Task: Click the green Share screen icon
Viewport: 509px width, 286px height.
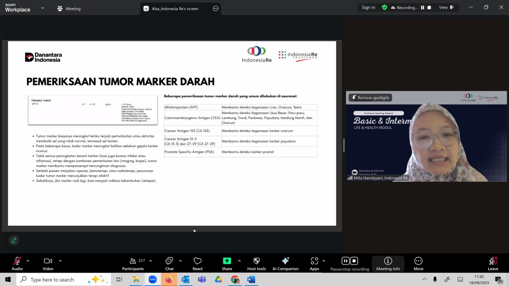Action: (227, 261)
